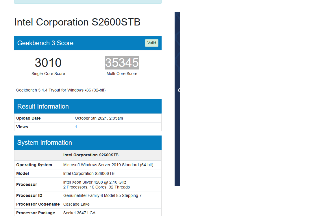Click the Processor ID label
Screen dimensions: 333x216
coord(29,195)
